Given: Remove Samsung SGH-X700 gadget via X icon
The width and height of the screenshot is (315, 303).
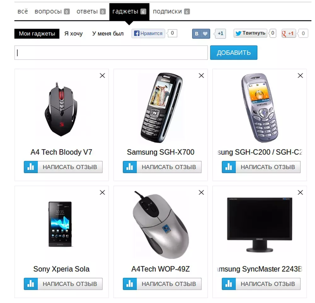Looking at the screenshot, I should pos(201,76).
